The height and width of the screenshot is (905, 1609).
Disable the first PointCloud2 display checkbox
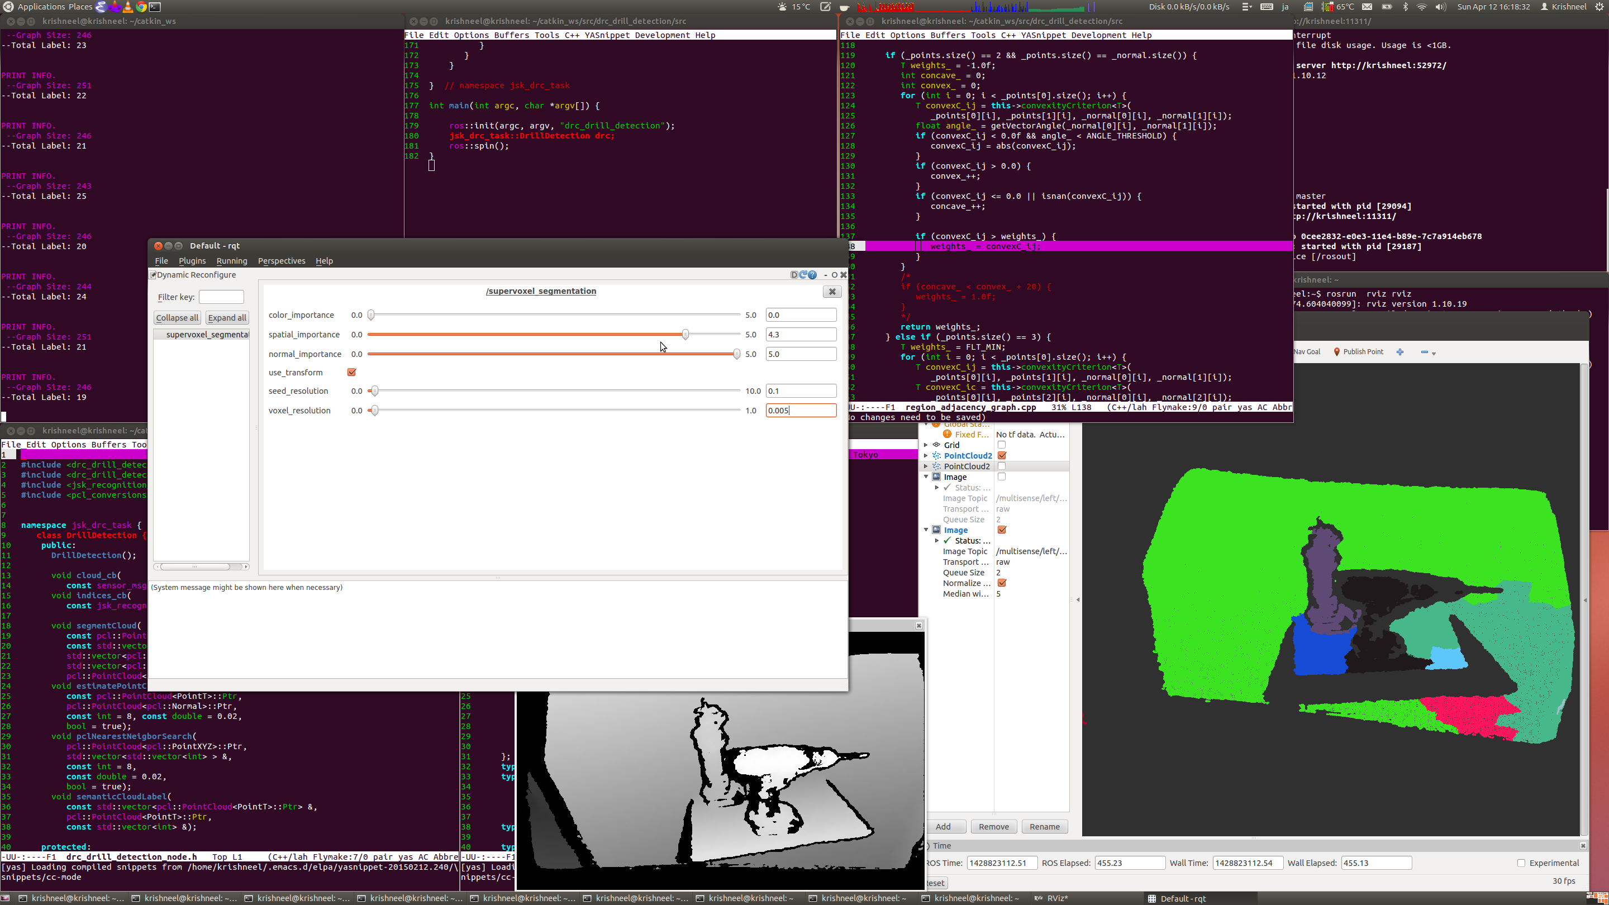pos(1001,455)
